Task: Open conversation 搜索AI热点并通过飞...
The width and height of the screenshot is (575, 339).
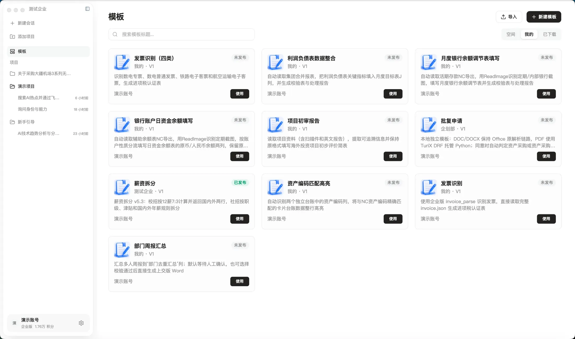Action: [48, 98]
